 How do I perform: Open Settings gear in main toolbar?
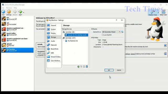(x=9, y=13)
